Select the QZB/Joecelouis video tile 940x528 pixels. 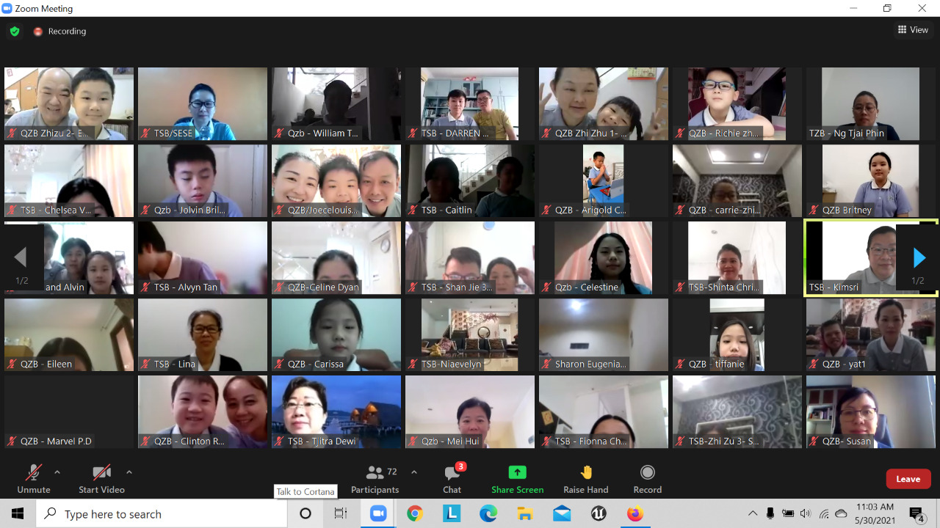pyautogui.click(x=336, y=181)
